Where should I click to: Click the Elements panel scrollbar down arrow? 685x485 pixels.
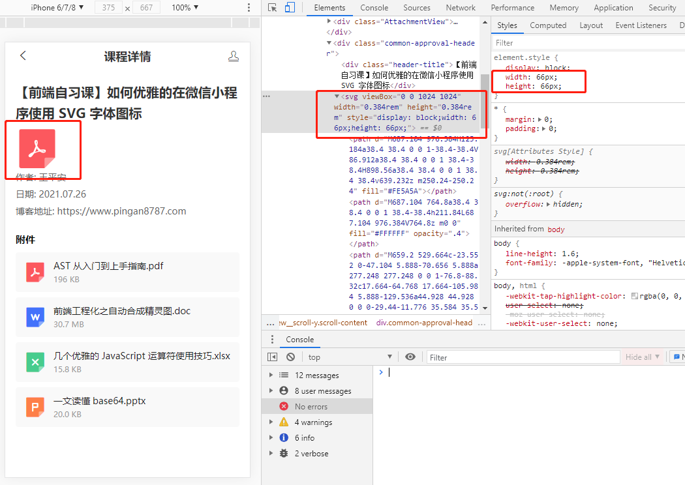click(x=485, y=308)
